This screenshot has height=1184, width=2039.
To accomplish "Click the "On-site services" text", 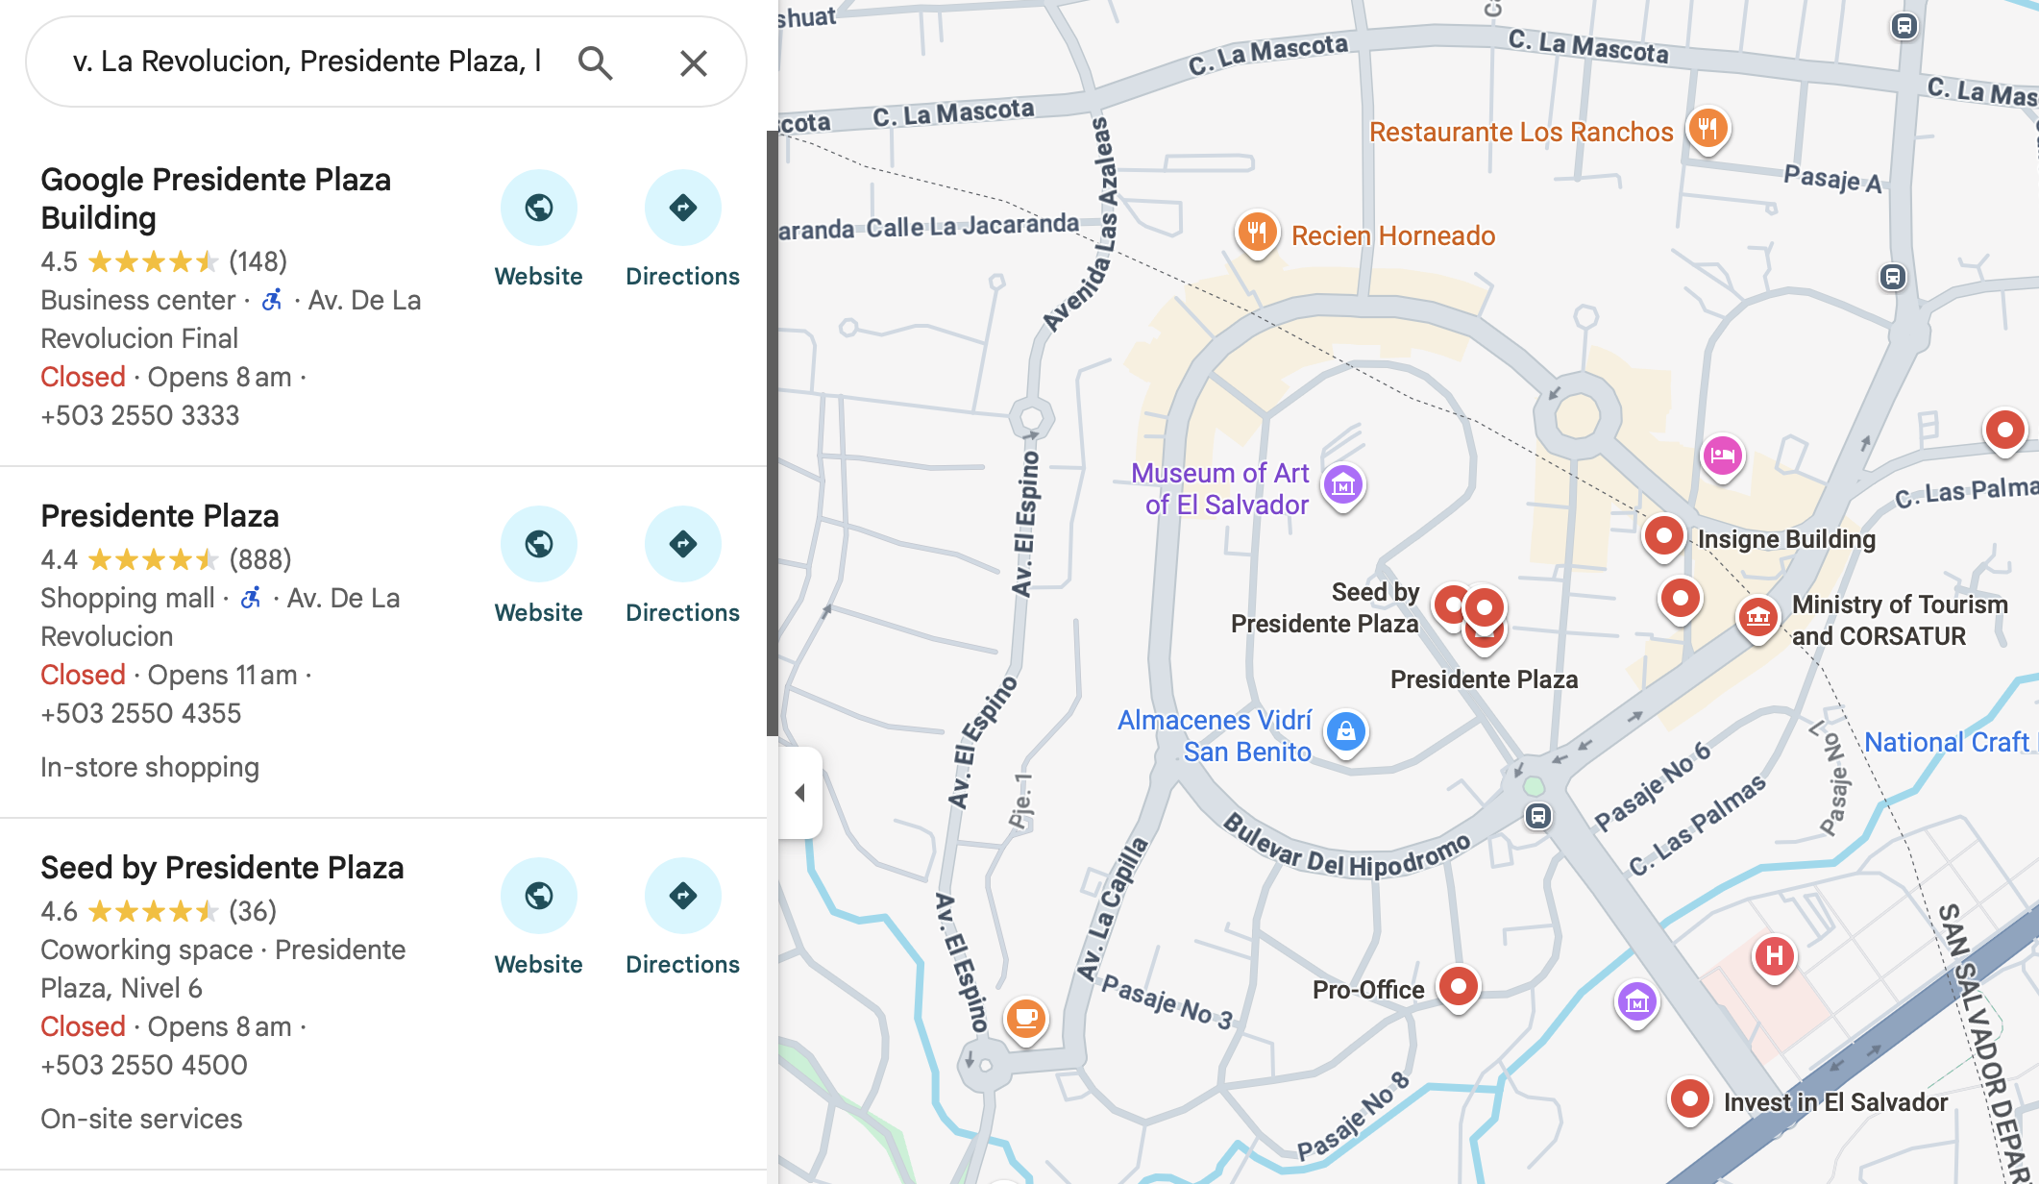I will pos(141,1119).
